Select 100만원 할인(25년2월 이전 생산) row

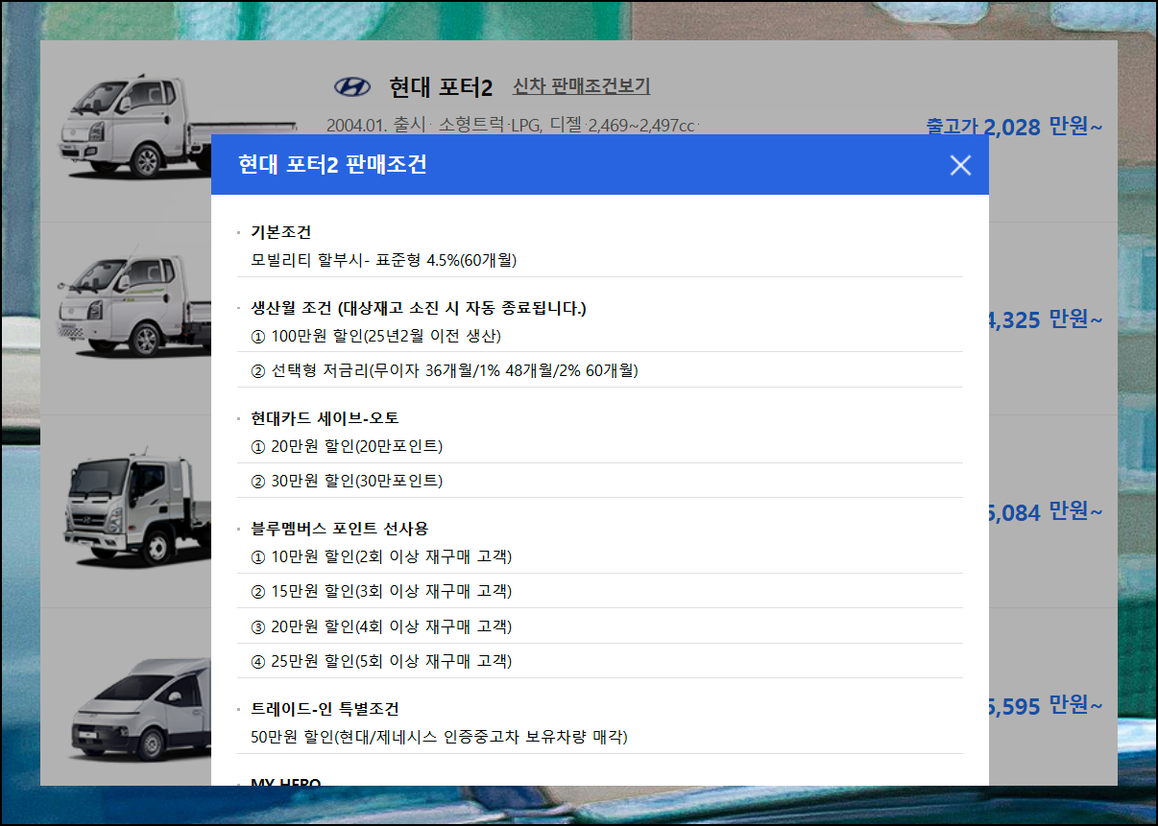600,336
